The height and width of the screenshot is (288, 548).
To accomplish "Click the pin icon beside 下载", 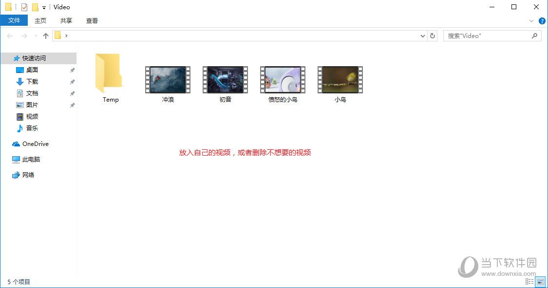I will pos(73,82).
